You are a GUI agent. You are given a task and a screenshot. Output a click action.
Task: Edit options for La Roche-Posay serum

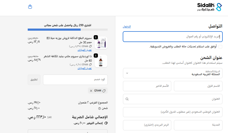point(85,50)
